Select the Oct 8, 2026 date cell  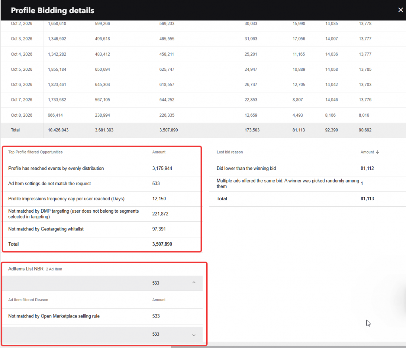click(21, 115)
